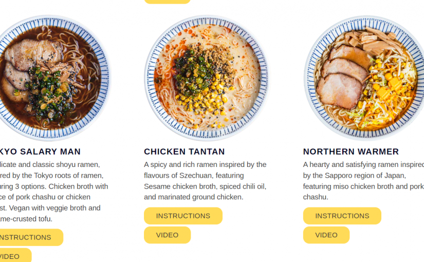Click the Tokyo Salary Man description text
The image size is (424, 262).
pyautogui.click(x=54, y=192)
